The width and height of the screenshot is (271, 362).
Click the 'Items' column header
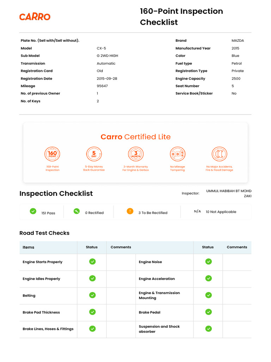pyautogui.click(x=28, y=247)
